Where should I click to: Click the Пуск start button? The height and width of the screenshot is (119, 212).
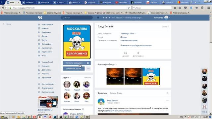click(4, 117)
